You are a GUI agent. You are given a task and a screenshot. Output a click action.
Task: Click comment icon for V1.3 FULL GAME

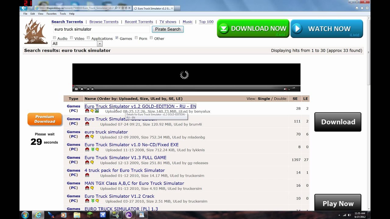[92, 162]
